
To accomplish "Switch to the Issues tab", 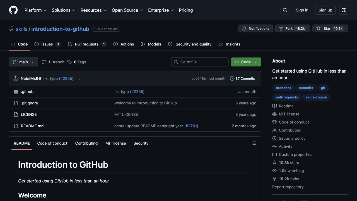I will [47, 44].
